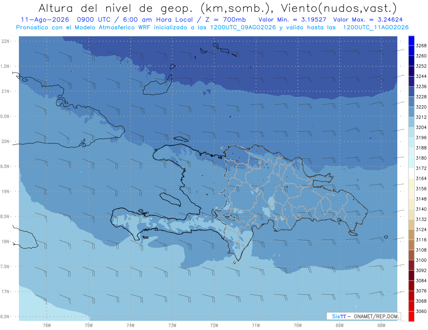Click 'Valor Min. = 3.19527' text

click(x=292, y=20)
